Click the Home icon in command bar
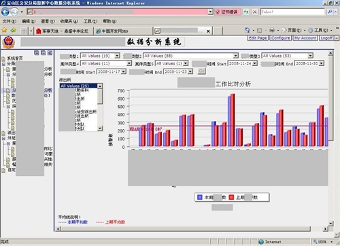The image size is (340, 246). [248, 30]
